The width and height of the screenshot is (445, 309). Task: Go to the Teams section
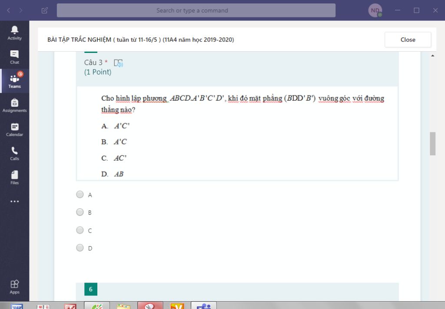[14, 81]
